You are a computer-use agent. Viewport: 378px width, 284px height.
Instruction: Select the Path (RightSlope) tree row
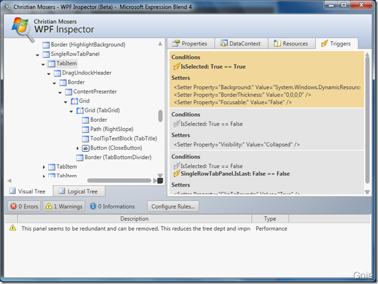tap(108, 130)
